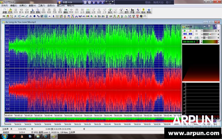
Task: Click the blue Rewind button
Action: point(185,34)
